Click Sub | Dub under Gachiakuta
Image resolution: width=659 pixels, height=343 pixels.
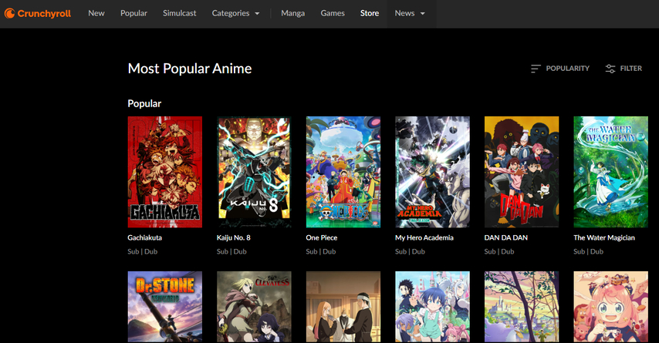[143, 251]
